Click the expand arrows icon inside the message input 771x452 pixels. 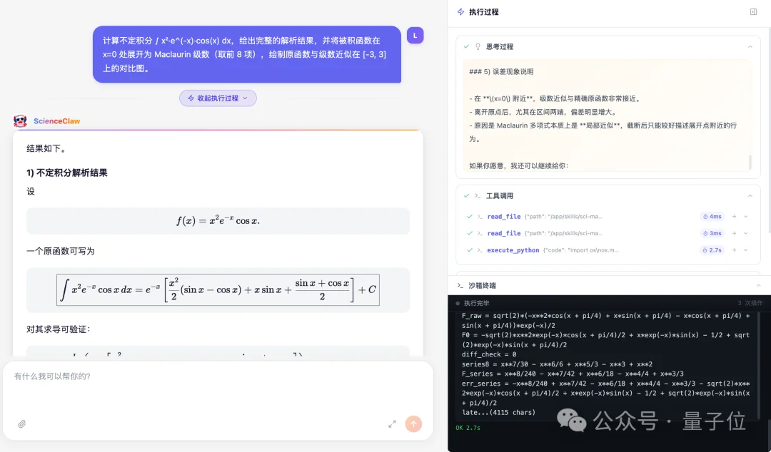pyautogui.click(x=392, y=423)
